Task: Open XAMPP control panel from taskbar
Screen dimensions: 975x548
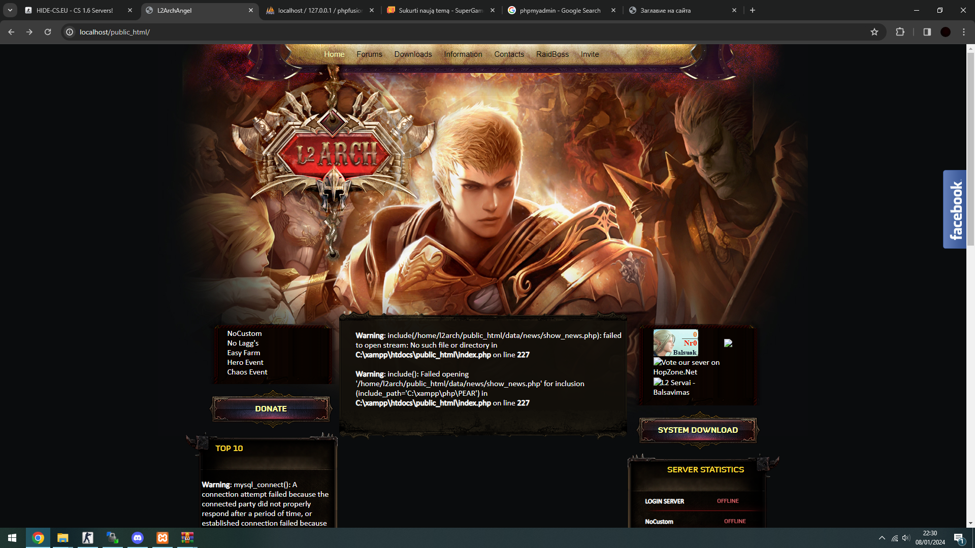Action: pos(162,538)
